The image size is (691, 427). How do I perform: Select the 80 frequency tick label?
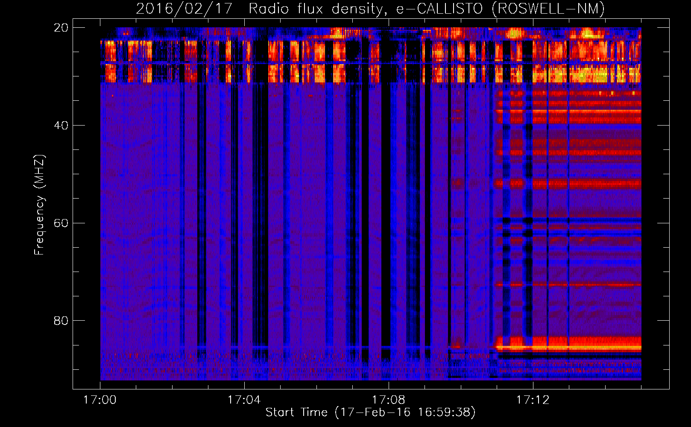pos(61,321)
